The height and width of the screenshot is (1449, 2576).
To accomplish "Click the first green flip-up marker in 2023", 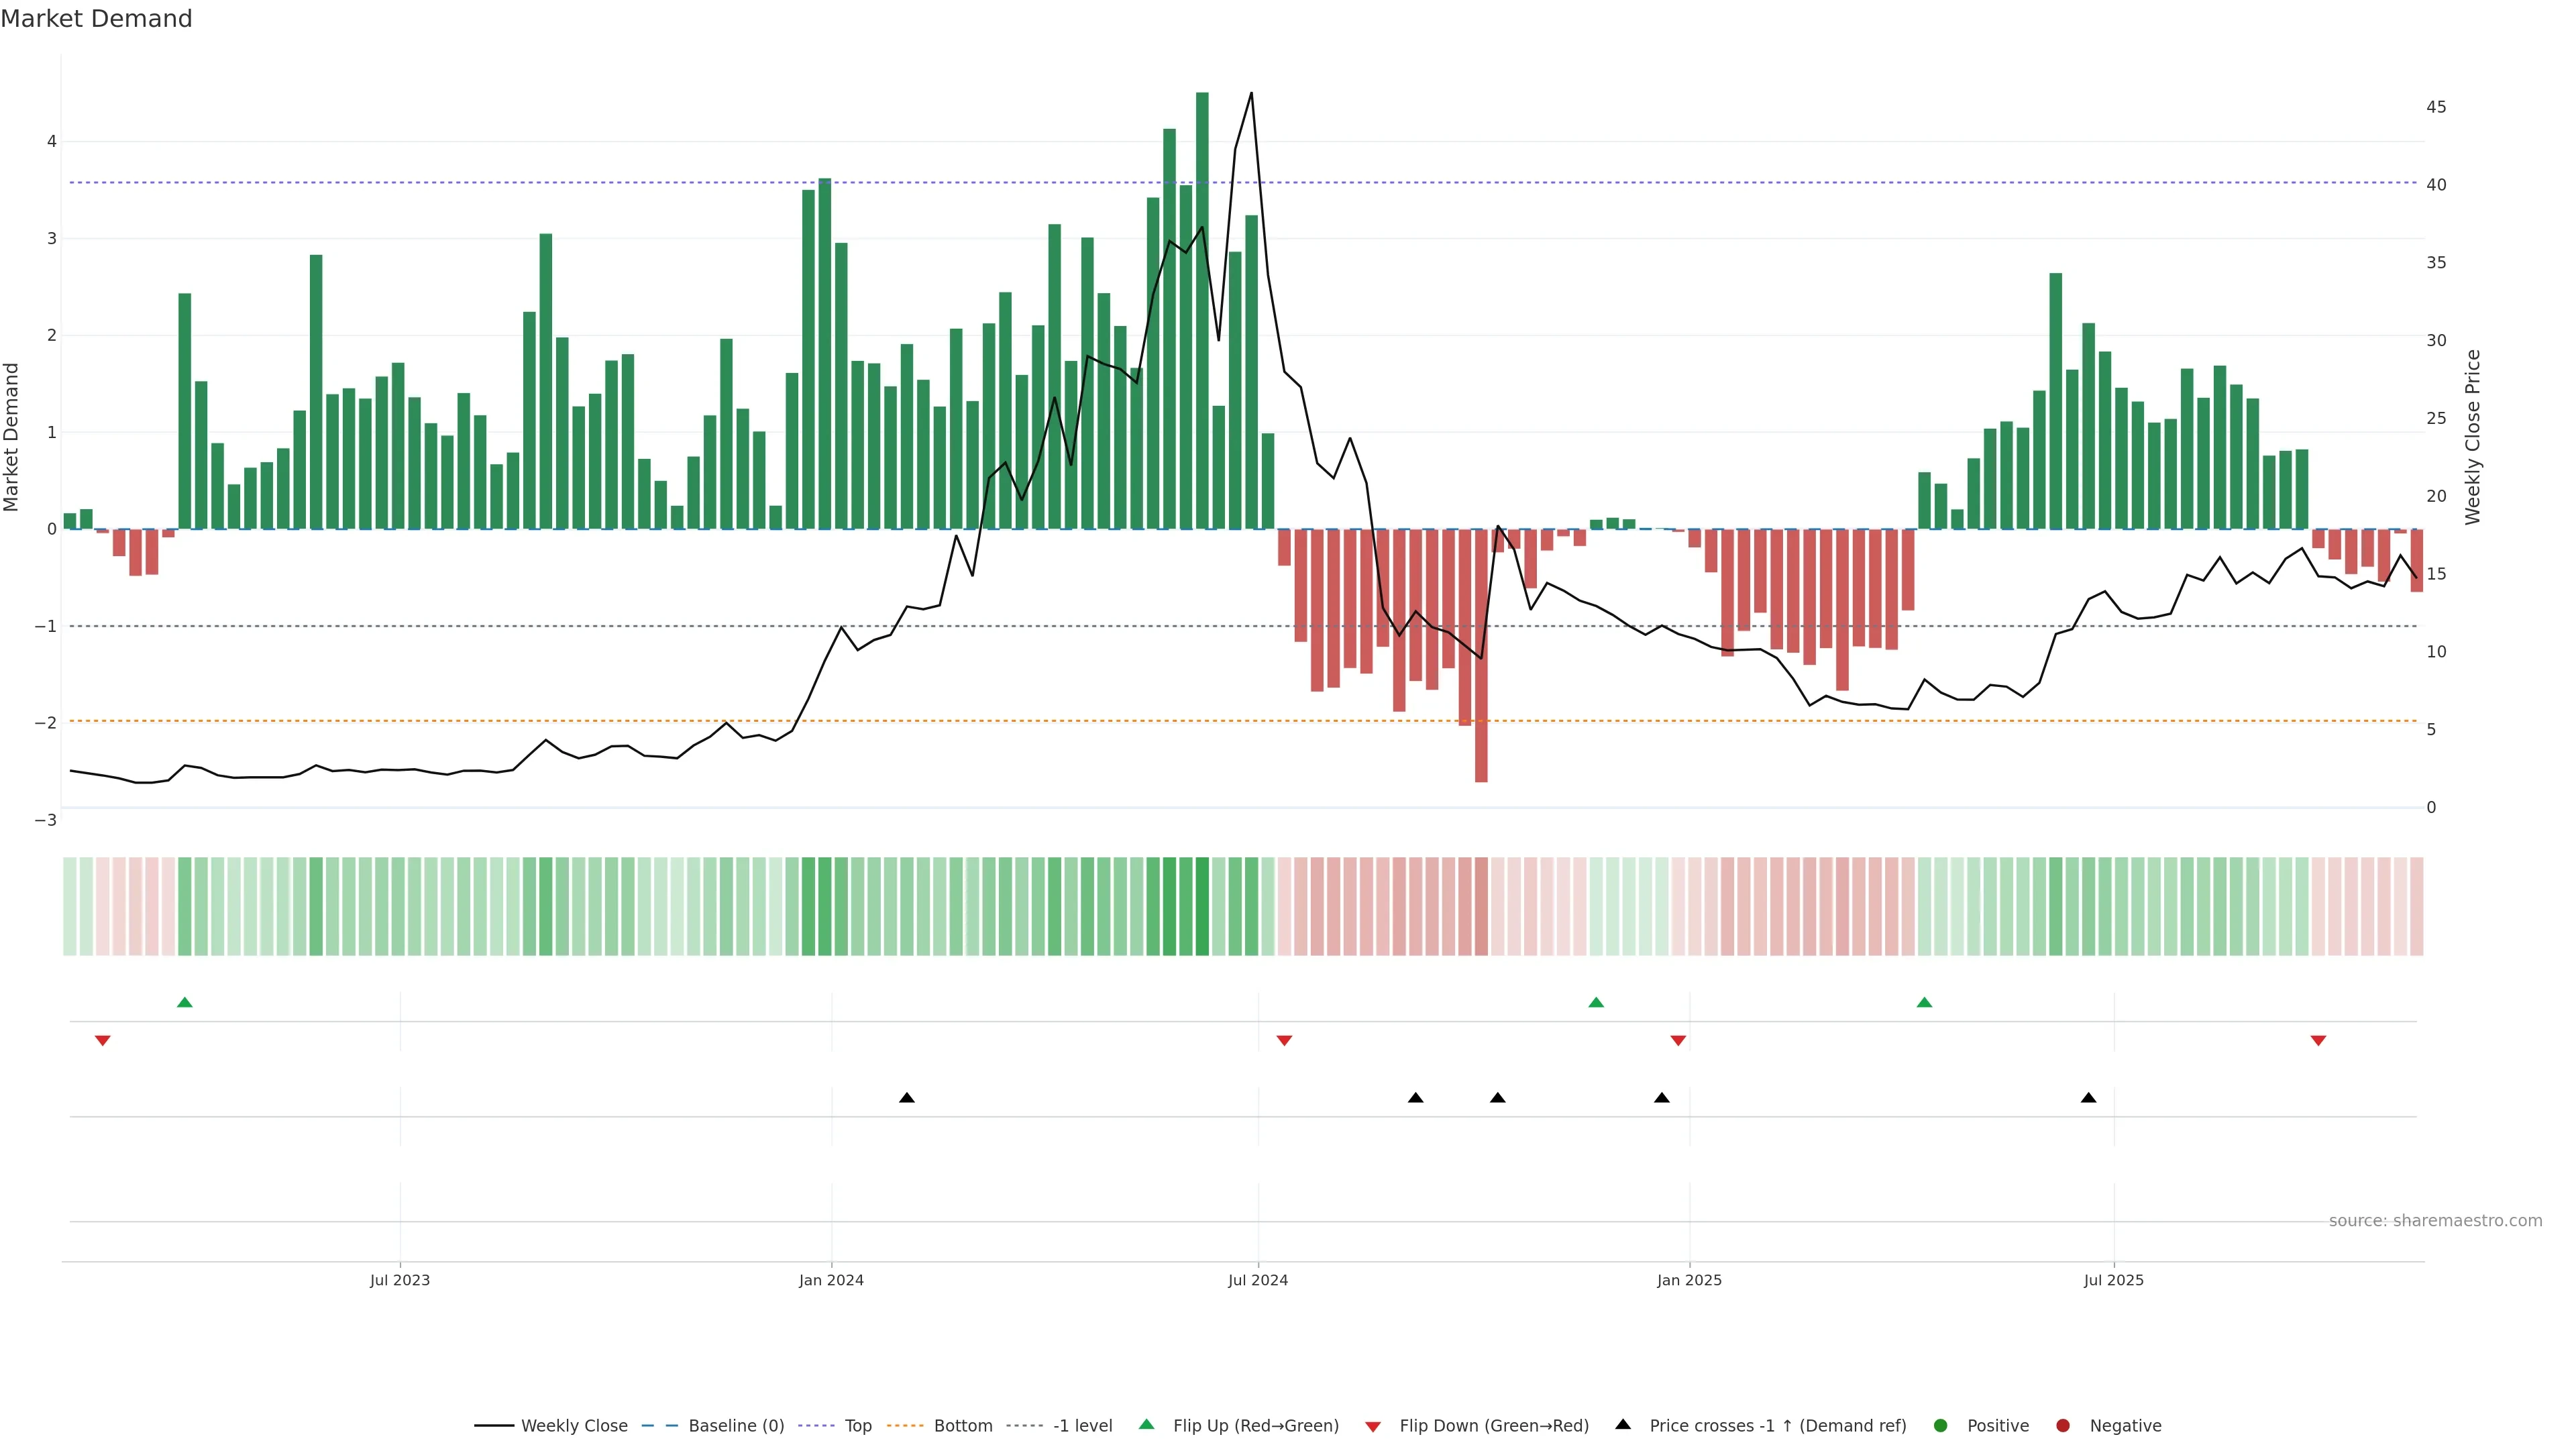I will tap(185, 1003).
